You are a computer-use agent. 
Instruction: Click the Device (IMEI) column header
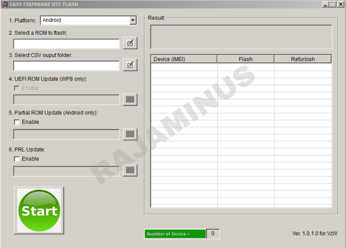coord(184,59)
